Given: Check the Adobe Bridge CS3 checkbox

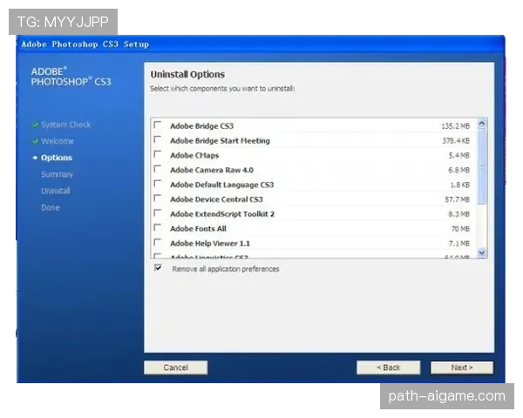Looking at the screenshot, I should 158,125.
